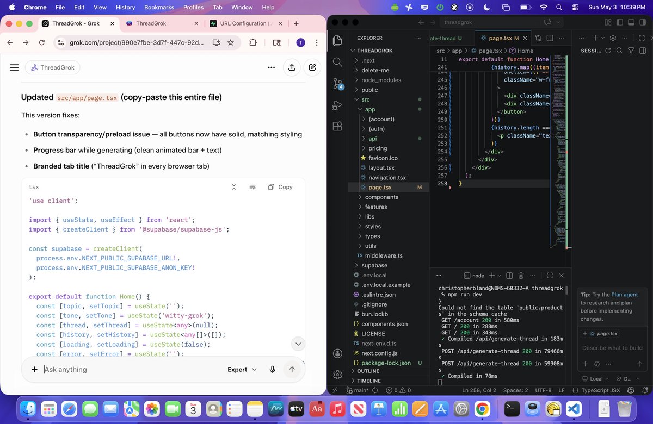This screenshot has height=424, width=653.
Task: Click the Ask anything input field
Action: click(131, 369)
